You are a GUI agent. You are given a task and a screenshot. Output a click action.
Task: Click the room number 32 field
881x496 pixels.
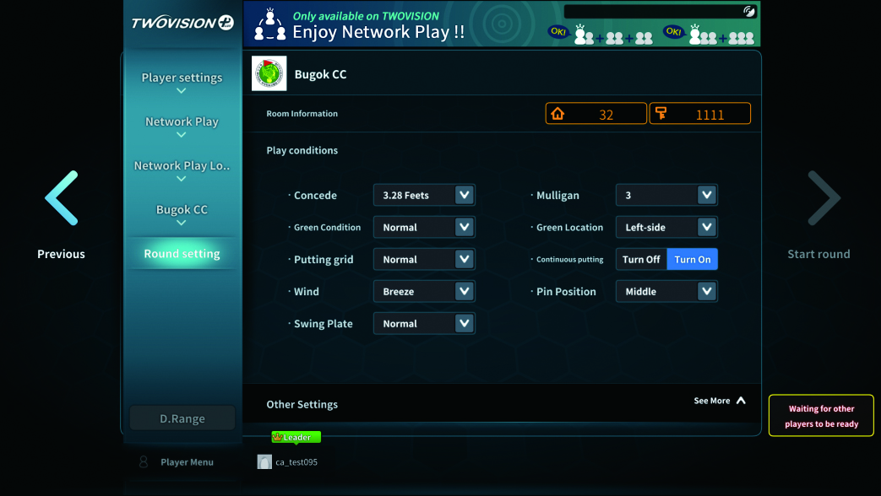tap(596, 114)
